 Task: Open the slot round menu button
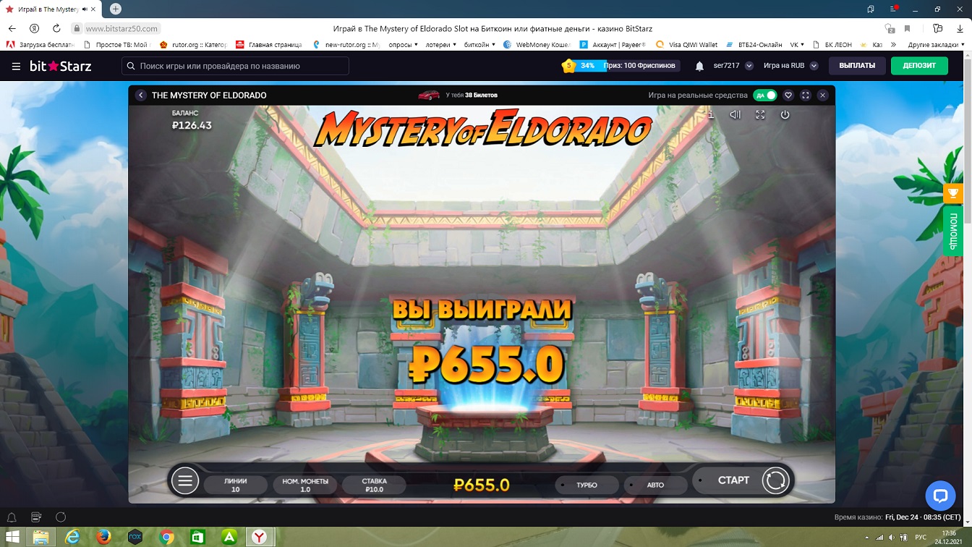tap(185, 480)
